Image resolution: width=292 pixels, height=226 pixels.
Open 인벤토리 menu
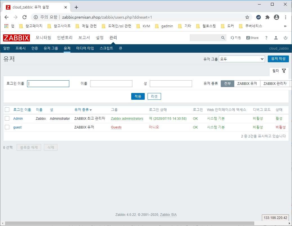click(64, 38)
